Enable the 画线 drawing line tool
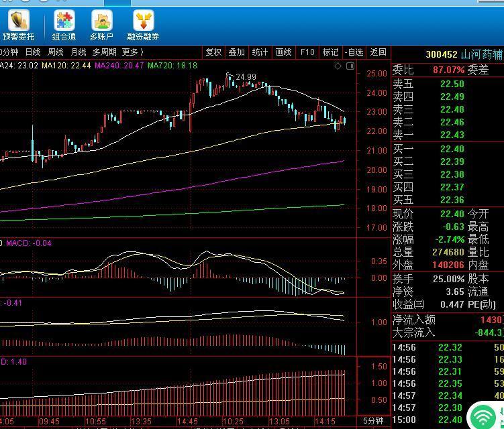Viewport: 504px width, 429px height. (x=283, y=52)
